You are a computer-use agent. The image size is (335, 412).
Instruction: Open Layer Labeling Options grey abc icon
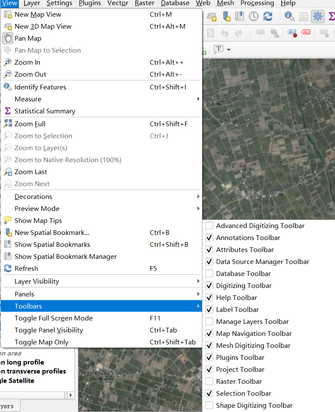coord(260,33)
